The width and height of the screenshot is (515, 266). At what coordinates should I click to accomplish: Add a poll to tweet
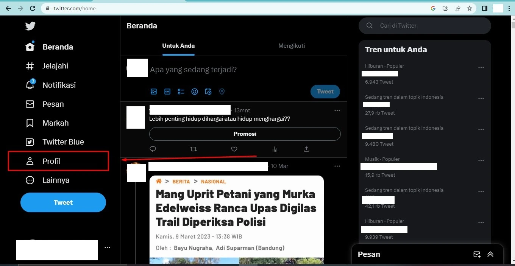181,92
